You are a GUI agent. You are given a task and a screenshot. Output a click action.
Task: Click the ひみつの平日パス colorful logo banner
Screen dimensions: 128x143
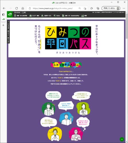68,38
